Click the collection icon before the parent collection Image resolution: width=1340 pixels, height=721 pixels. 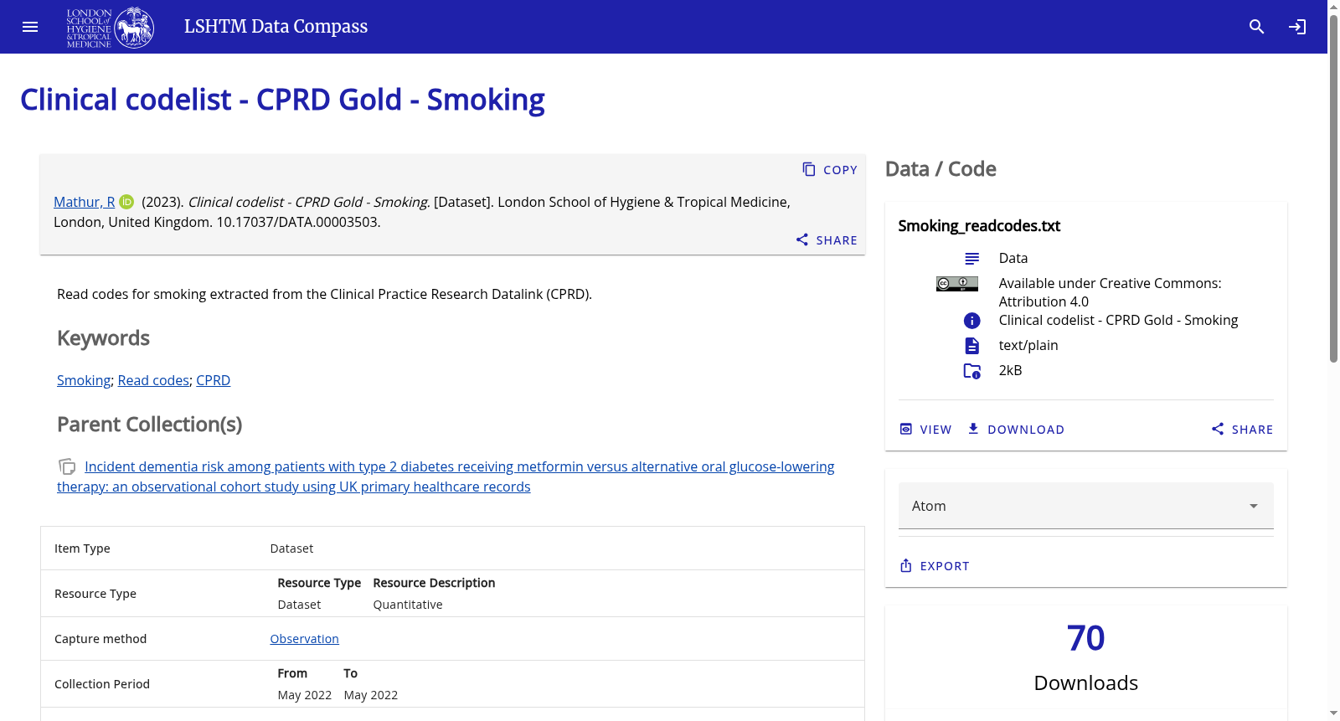(x=67, y=466)
